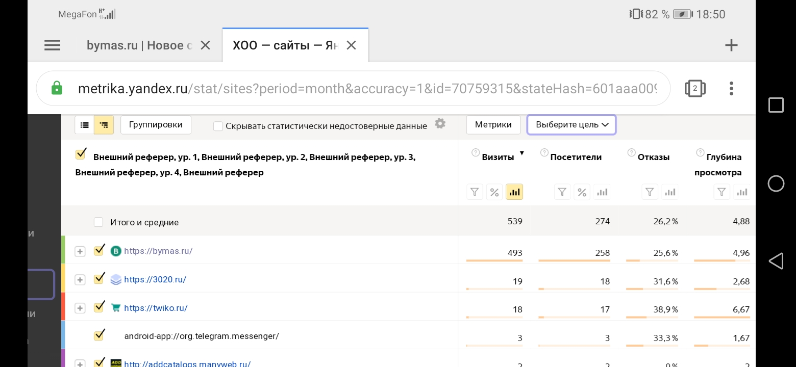796x367 pixels.
Task: Show help for the Посетители metric
Action: click(544, 152)
